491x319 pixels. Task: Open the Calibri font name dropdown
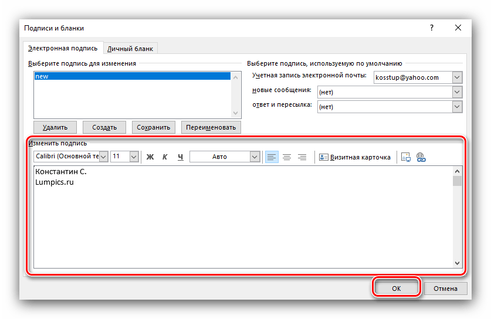(x=103, y=157)
